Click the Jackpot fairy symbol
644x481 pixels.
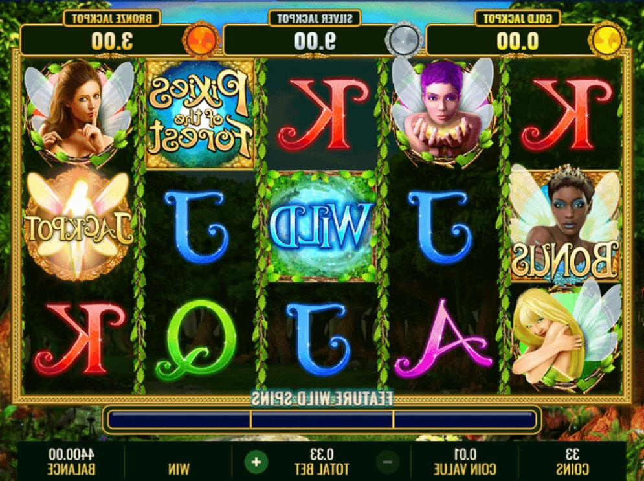(78, 225)
